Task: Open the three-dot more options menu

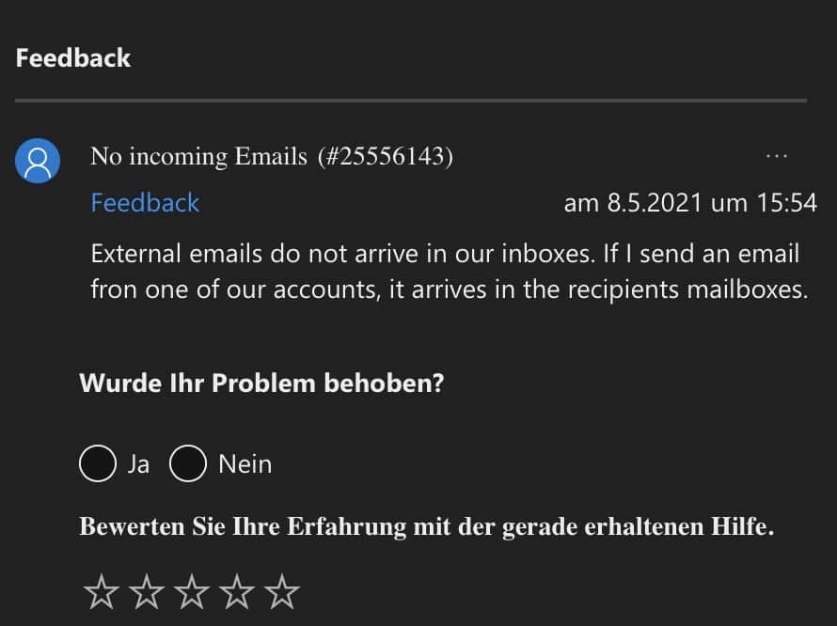Action: [776, 156]
